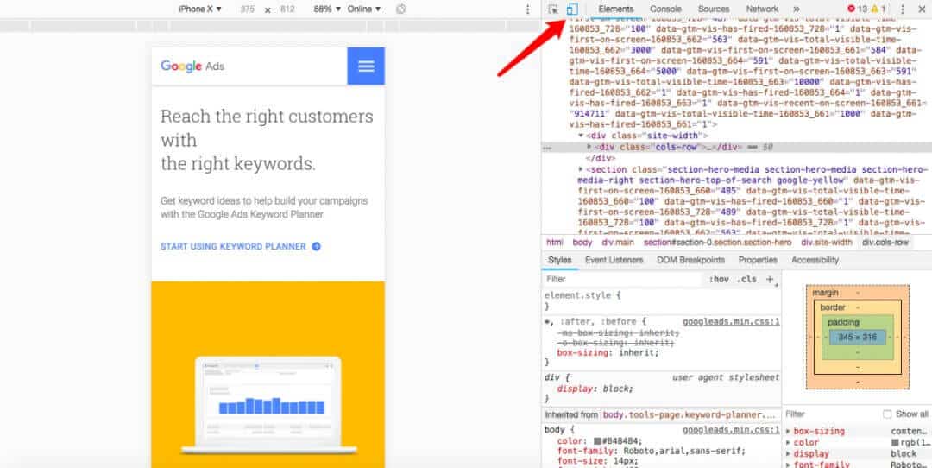Toggle the .cls class editor button
932x468 pixels.
tap(746, 280)
